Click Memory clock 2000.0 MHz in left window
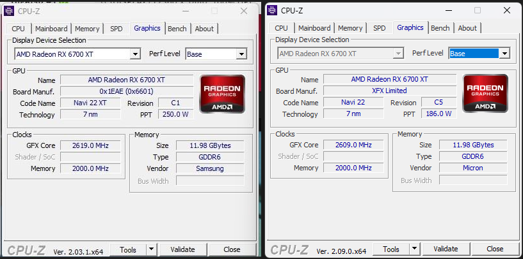 (x=90, y=168)
